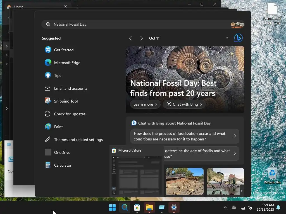Click Microsoft Store window preview thumbnail
This screenshot has height=214, width=286.
pos(137,175)
